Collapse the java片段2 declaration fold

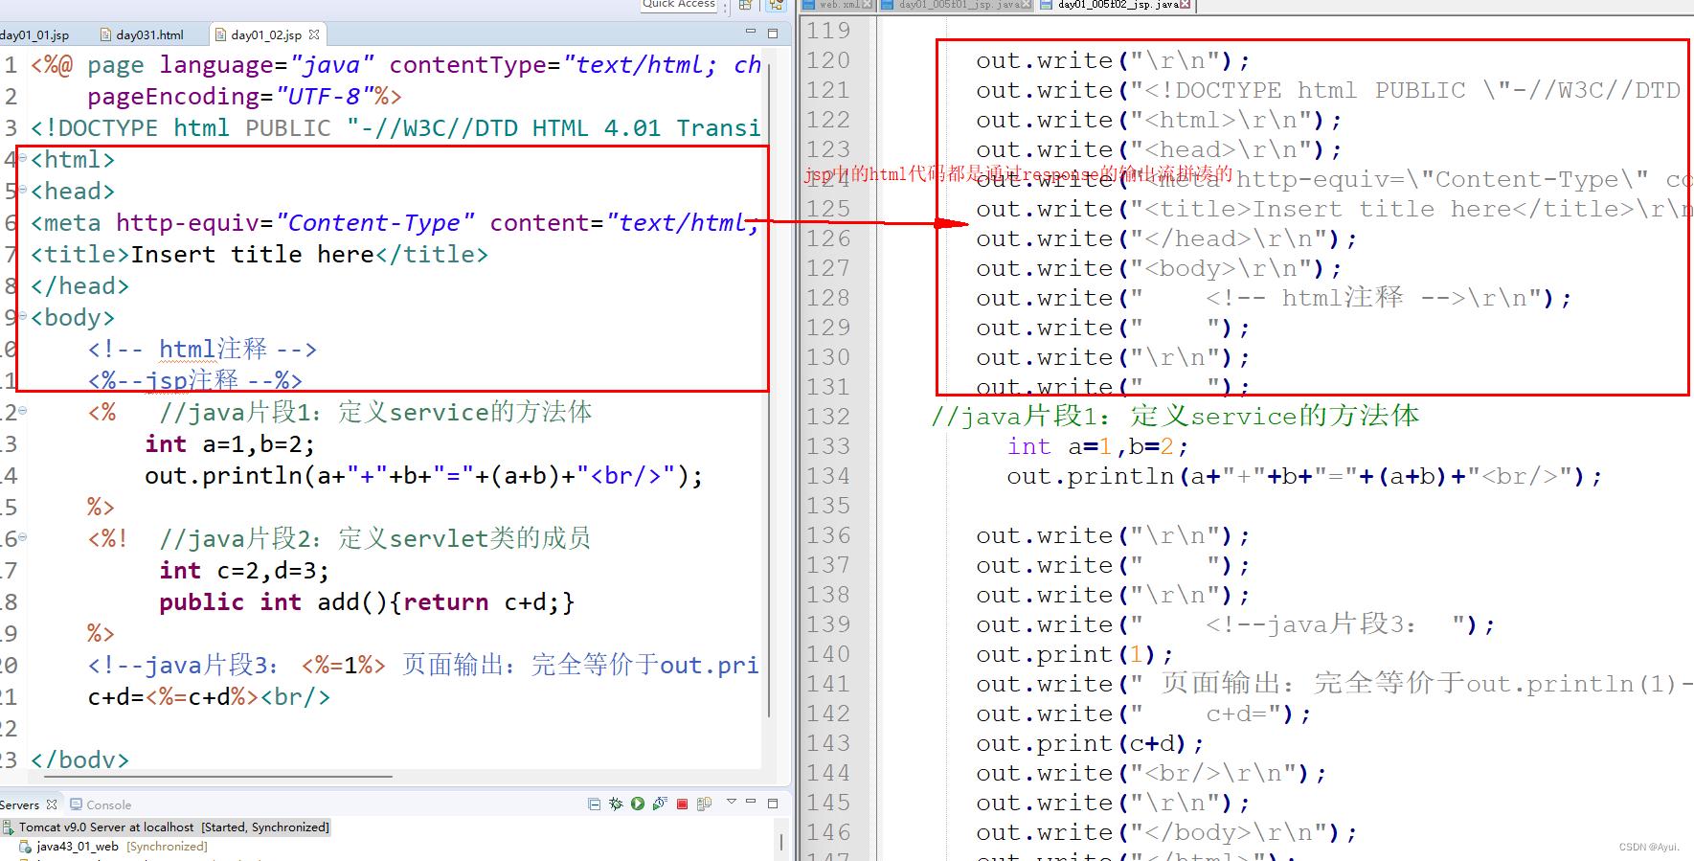[x=22, y=537]
